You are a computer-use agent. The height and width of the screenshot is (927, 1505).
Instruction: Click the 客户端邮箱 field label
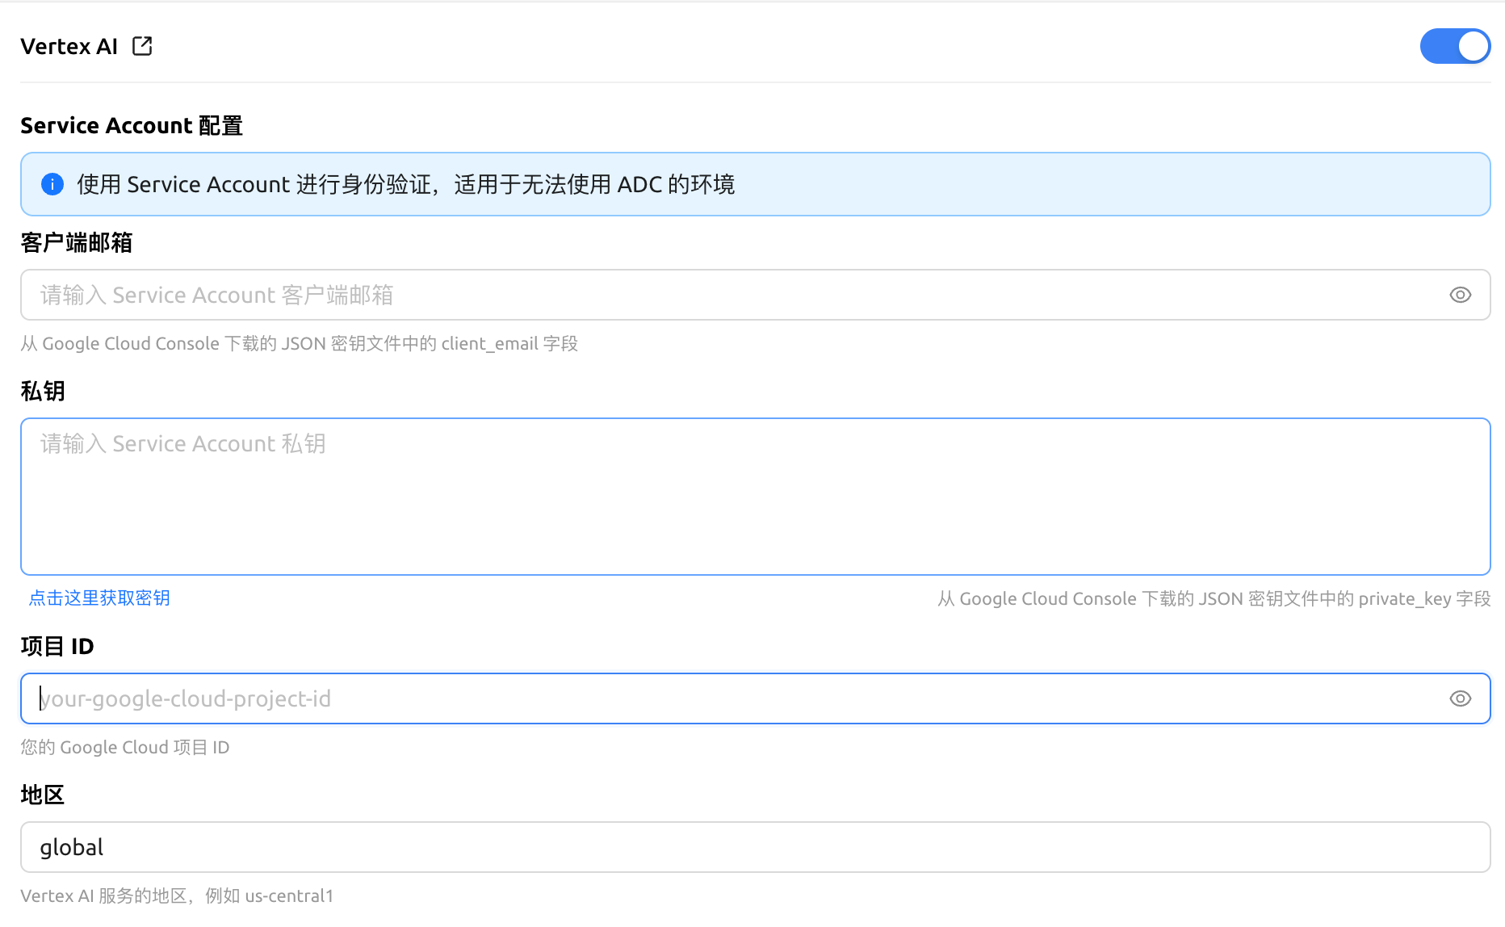(x=76, y=243)
